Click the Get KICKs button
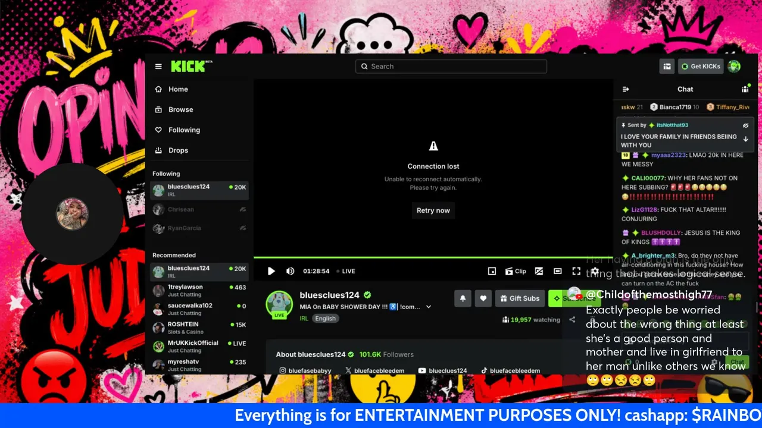 (701, 67)
